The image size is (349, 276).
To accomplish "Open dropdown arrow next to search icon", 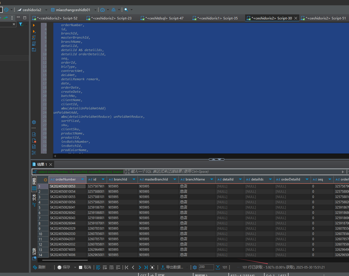I will [131, 10].
